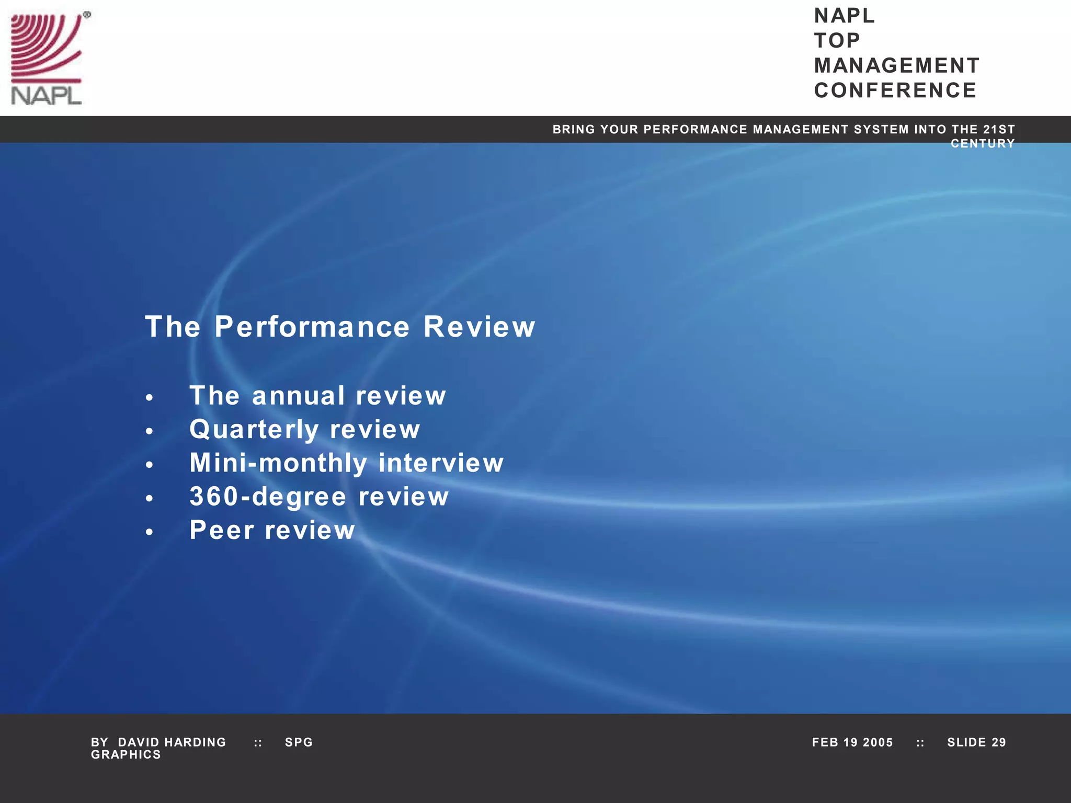Screen dimensions: 1071x803
Task: Click the bullet 'Quarterly review'
Action: [305, 429]
